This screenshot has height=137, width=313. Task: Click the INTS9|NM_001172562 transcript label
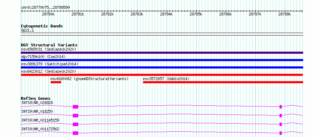tap(40, 129)
